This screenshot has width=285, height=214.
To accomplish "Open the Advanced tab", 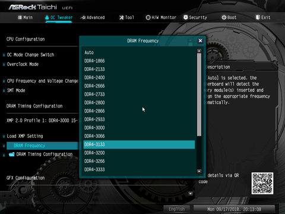I will [93, 17].
